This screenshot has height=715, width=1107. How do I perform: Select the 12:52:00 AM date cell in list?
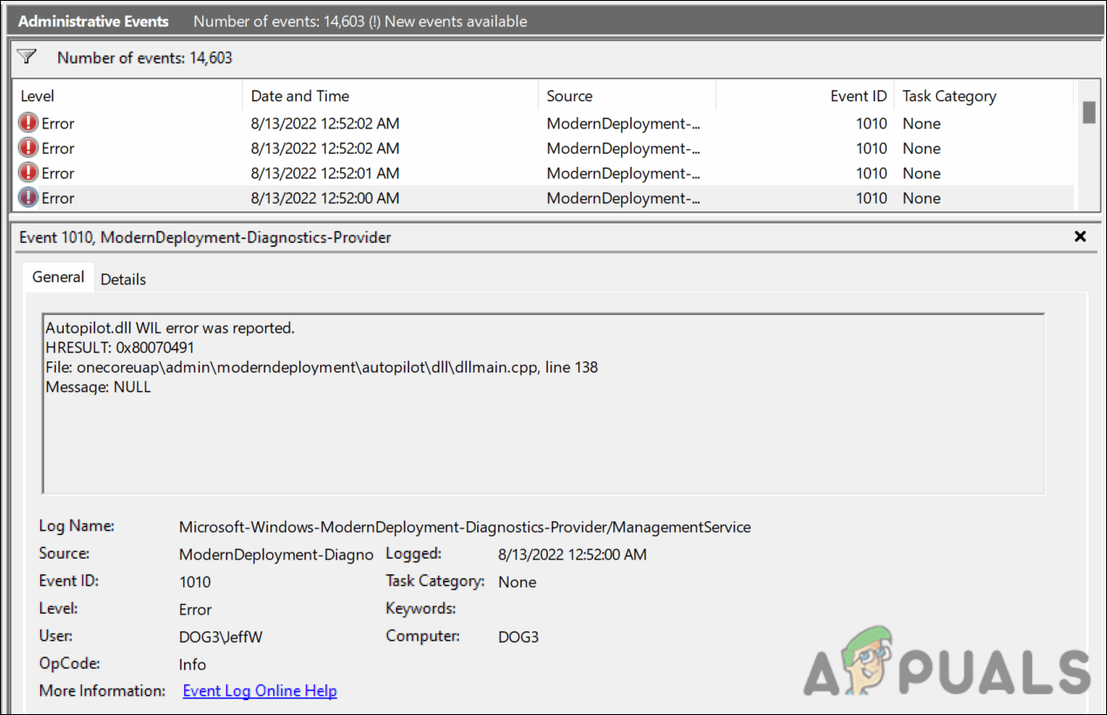click(x=325, y=198)
